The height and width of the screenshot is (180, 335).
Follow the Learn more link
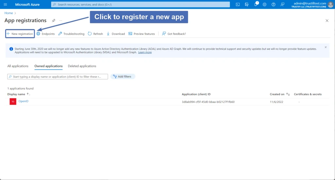pos(145,52)
